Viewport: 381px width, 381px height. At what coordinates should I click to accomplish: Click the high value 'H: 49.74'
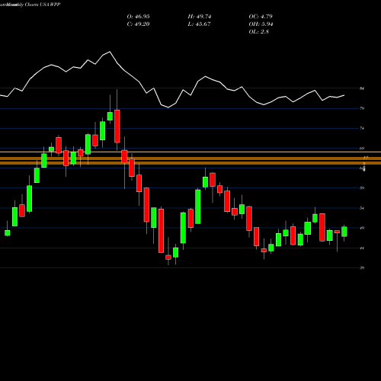(x=200, y=17)
